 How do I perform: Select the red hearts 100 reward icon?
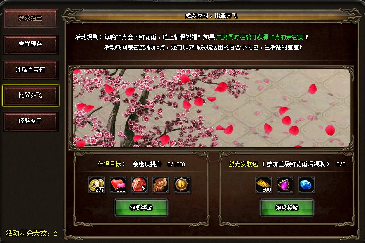[118, 185]
